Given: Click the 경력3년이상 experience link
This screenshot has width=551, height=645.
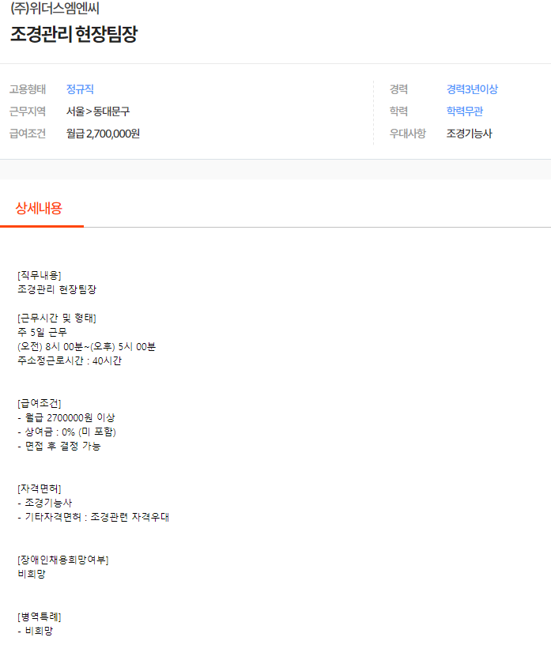Looking at the screenshot, I should pos(473,89).
